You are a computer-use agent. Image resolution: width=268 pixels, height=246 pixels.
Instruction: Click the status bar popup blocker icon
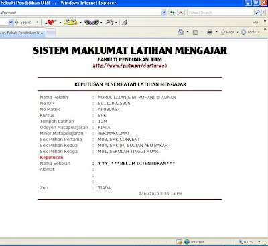pos(179,242)
